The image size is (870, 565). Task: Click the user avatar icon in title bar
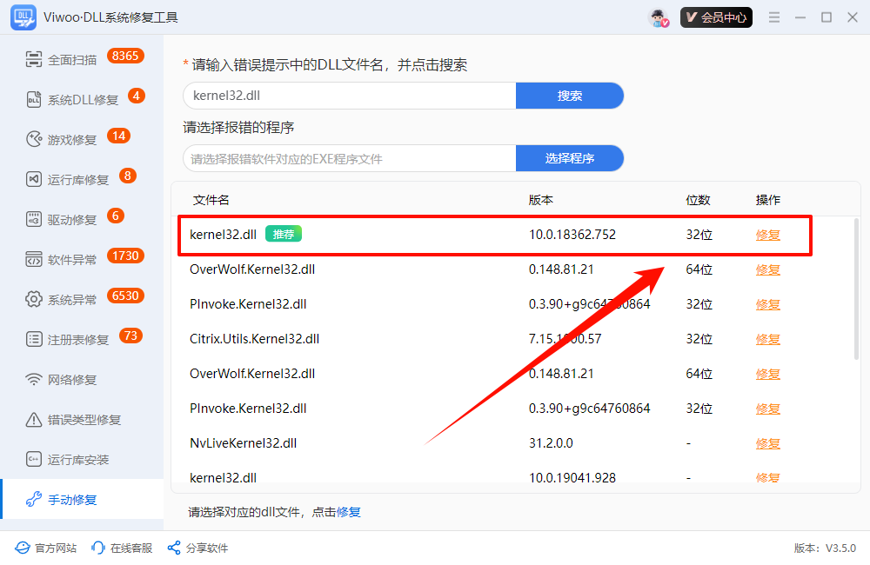click(659, 17)
